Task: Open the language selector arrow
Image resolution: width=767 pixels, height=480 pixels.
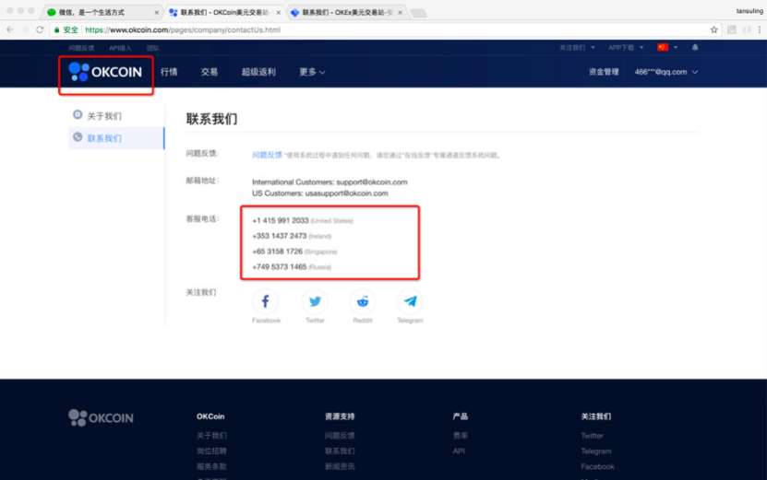Action: tap(676, 47)
